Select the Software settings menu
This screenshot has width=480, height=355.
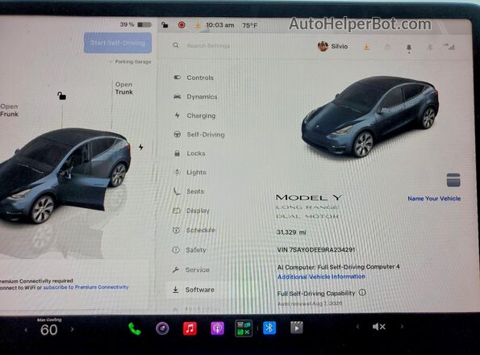coord(193,290)
